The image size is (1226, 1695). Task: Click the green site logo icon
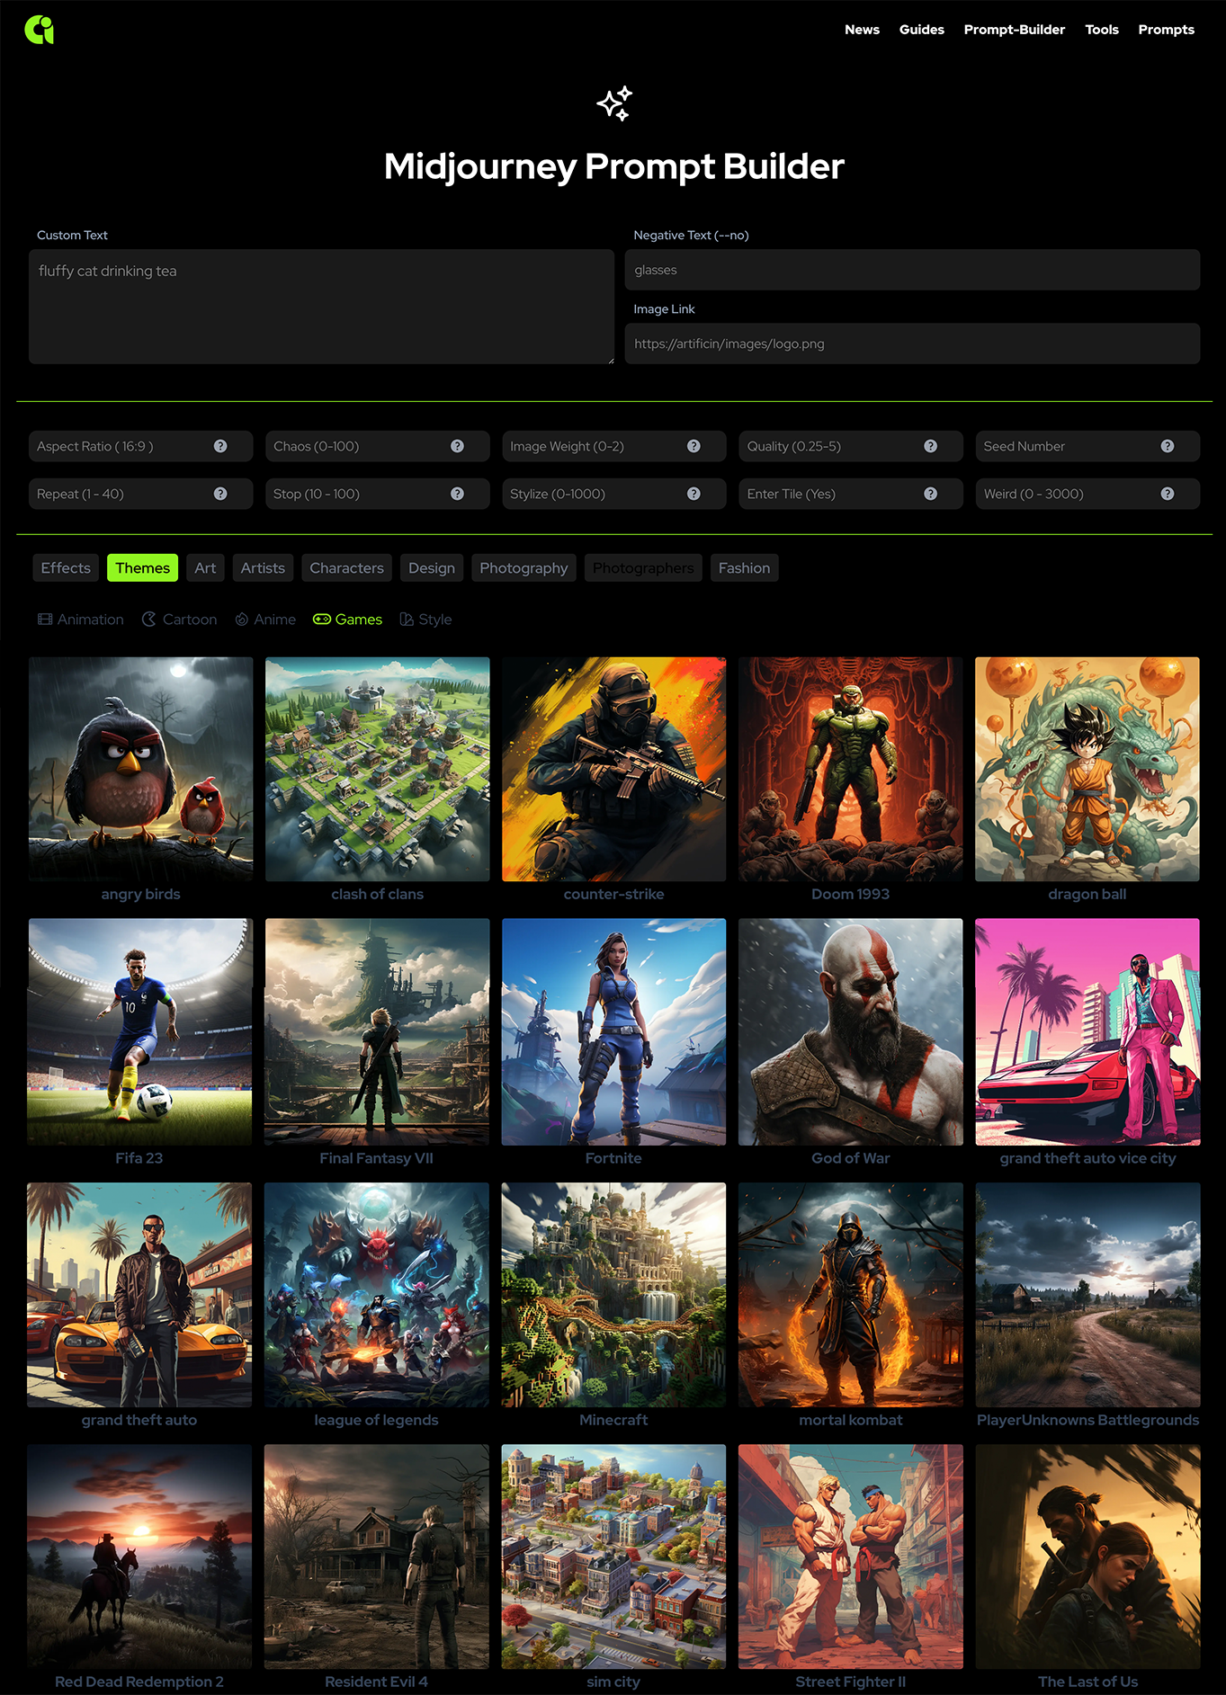(x=39, y=30)
